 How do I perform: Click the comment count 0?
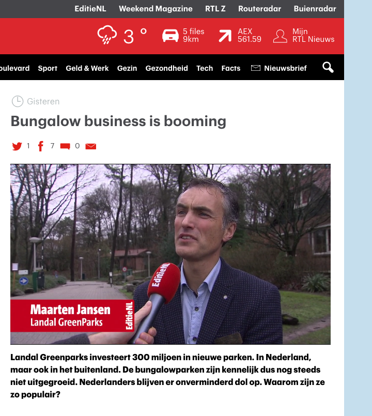point(77,146)
